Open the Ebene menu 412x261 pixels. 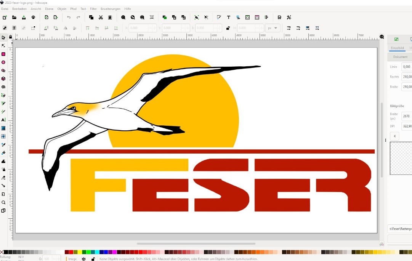pyautogui.click(x=49, y=9)
